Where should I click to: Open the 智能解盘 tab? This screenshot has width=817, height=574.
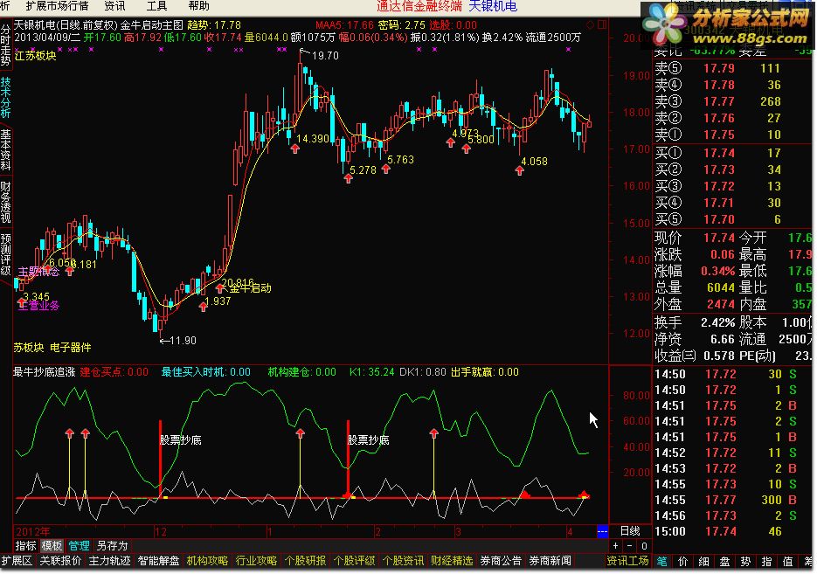(158, 561)
